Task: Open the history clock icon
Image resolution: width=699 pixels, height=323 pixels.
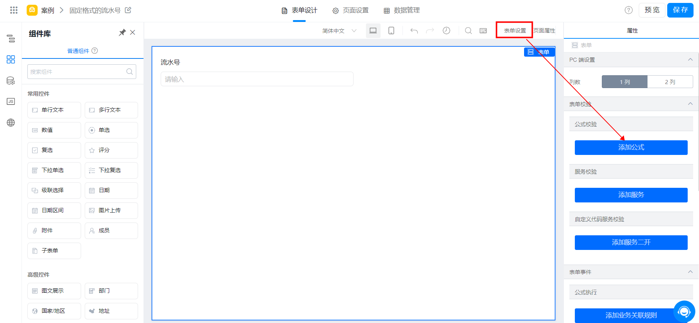Action: pyautogui.click(x=446, y=31)
